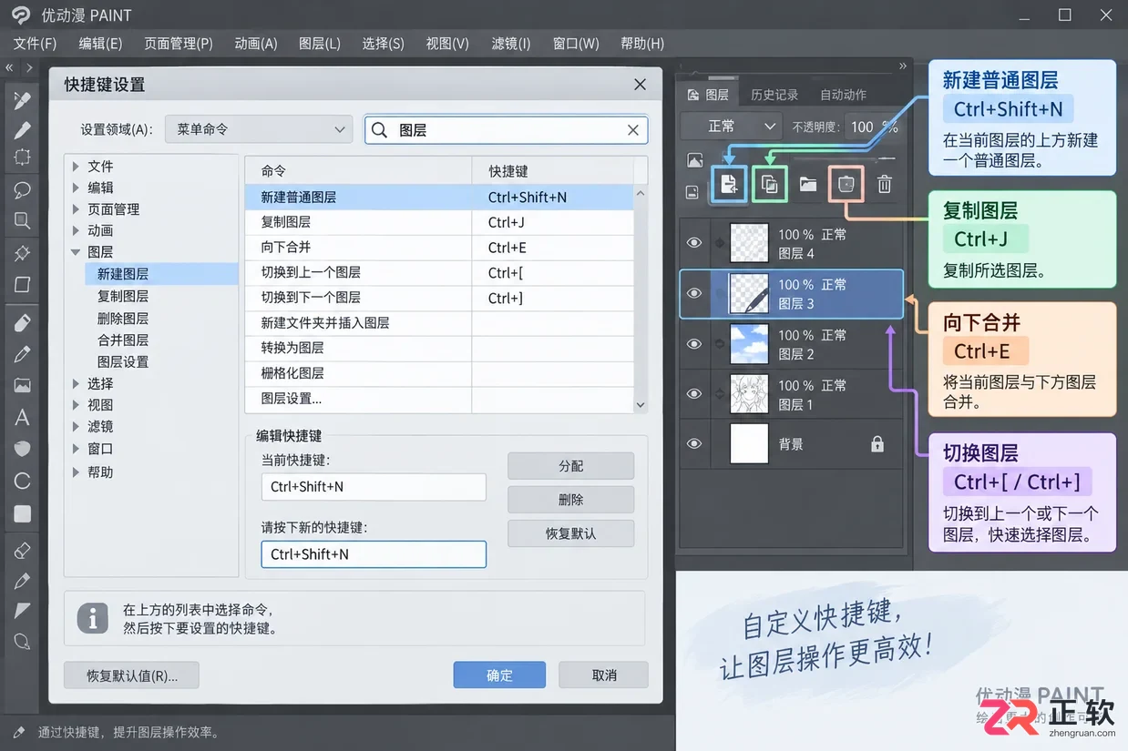Click the duplicate layer icon in layer panel
The image size is (1128, 751).
770,185
